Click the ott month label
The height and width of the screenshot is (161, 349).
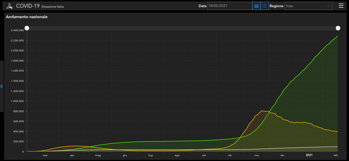[230, 155]
